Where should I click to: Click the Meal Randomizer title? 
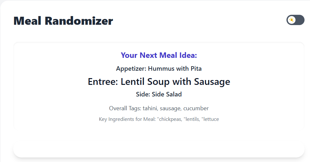pos(63,21)
